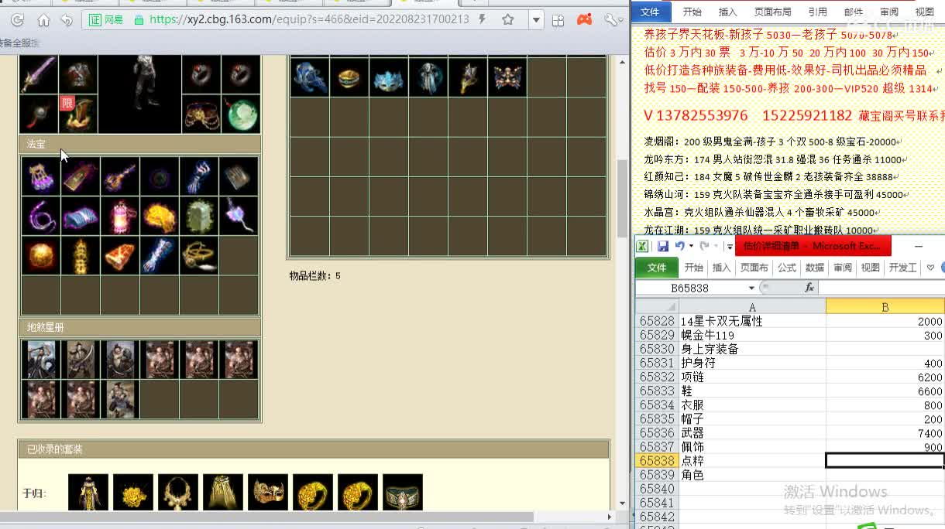Select the lute artifact in 法宝 grid
945x529 pixels.
pos(120,176)
